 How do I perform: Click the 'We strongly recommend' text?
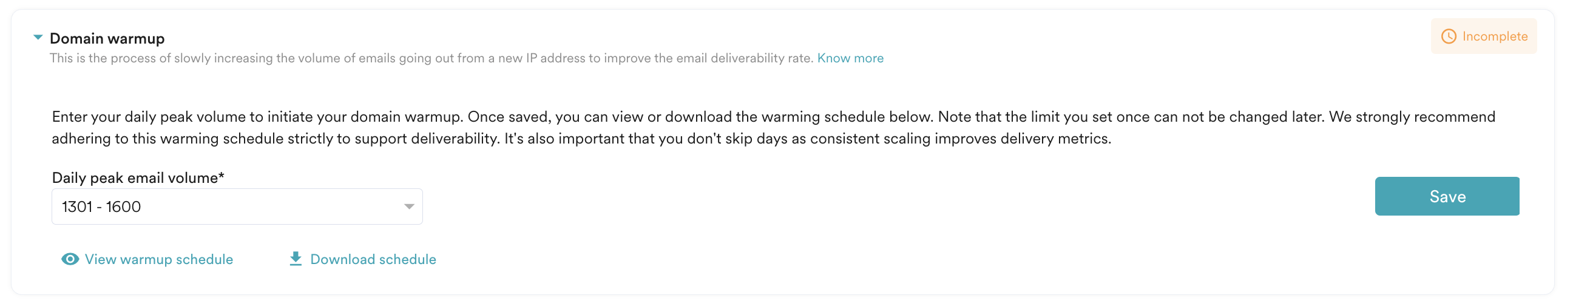(1412, 117)
